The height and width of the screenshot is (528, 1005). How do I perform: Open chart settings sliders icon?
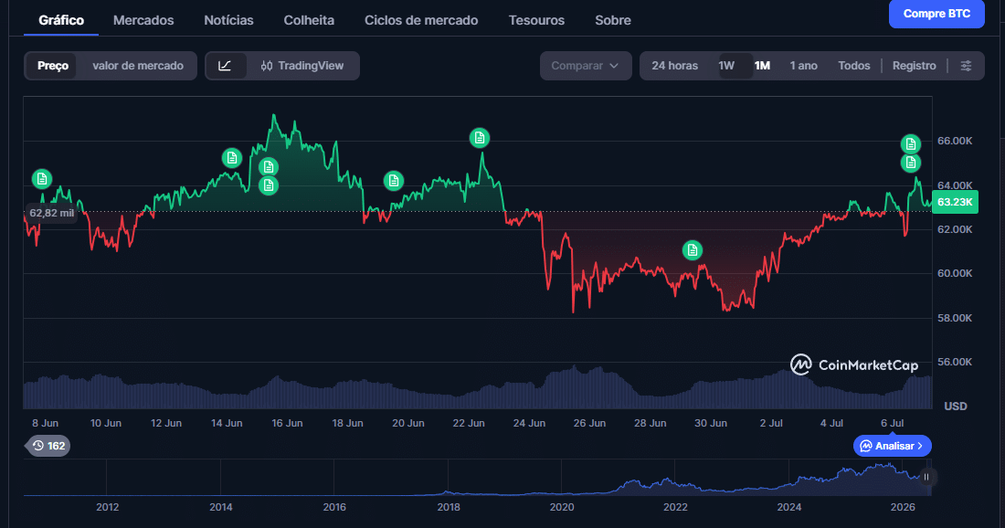tap(966, 66)
